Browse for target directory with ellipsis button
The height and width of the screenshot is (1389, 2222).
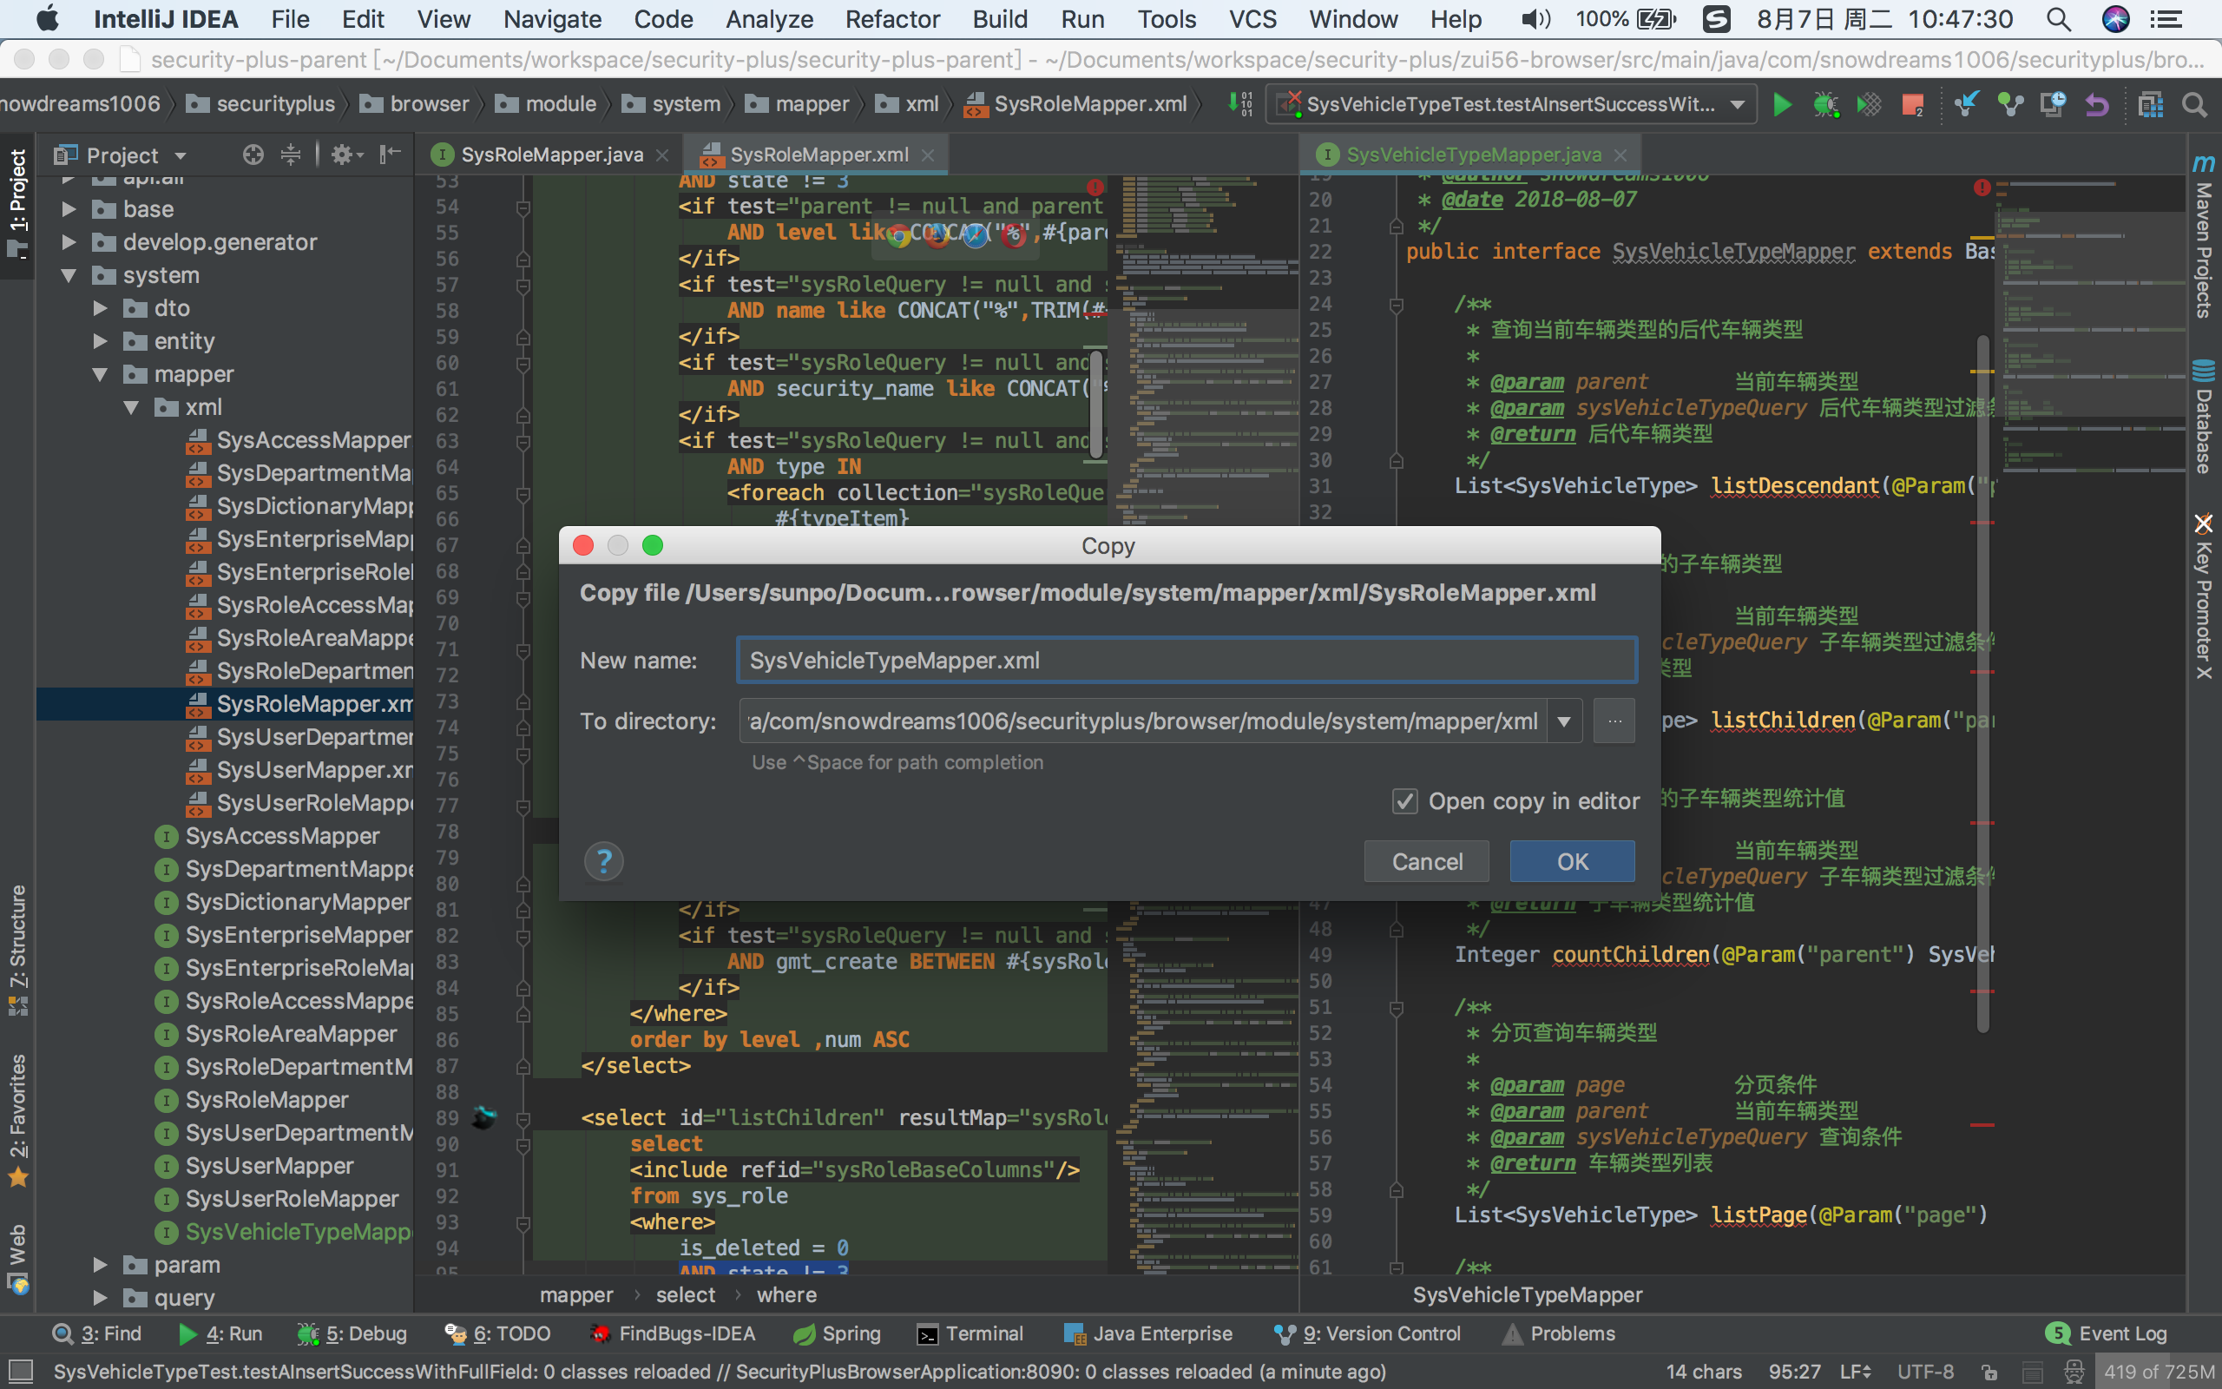tap(1614, 721)
